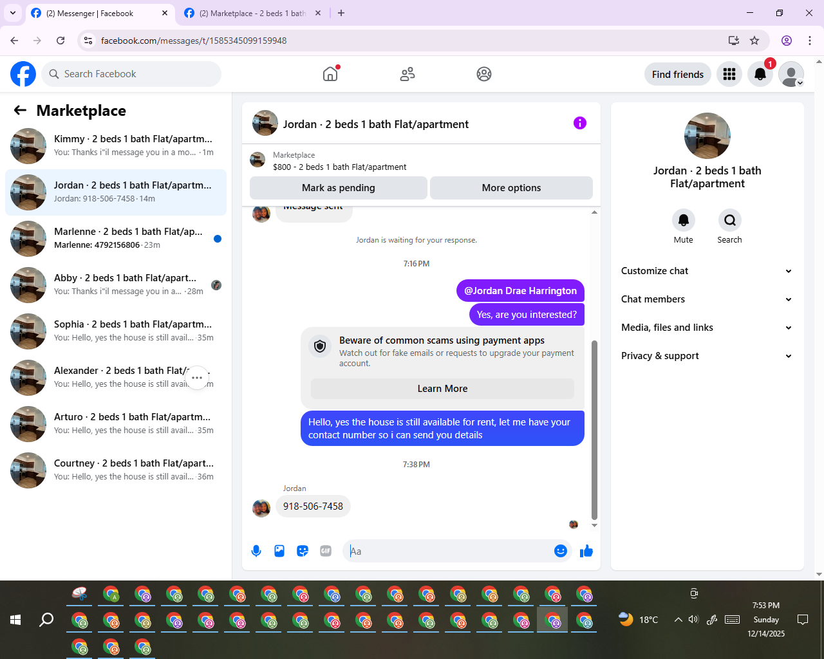Open options menu for Alexander's chat
This screenshot has width=824, height=659.
(x=197, y=378)
